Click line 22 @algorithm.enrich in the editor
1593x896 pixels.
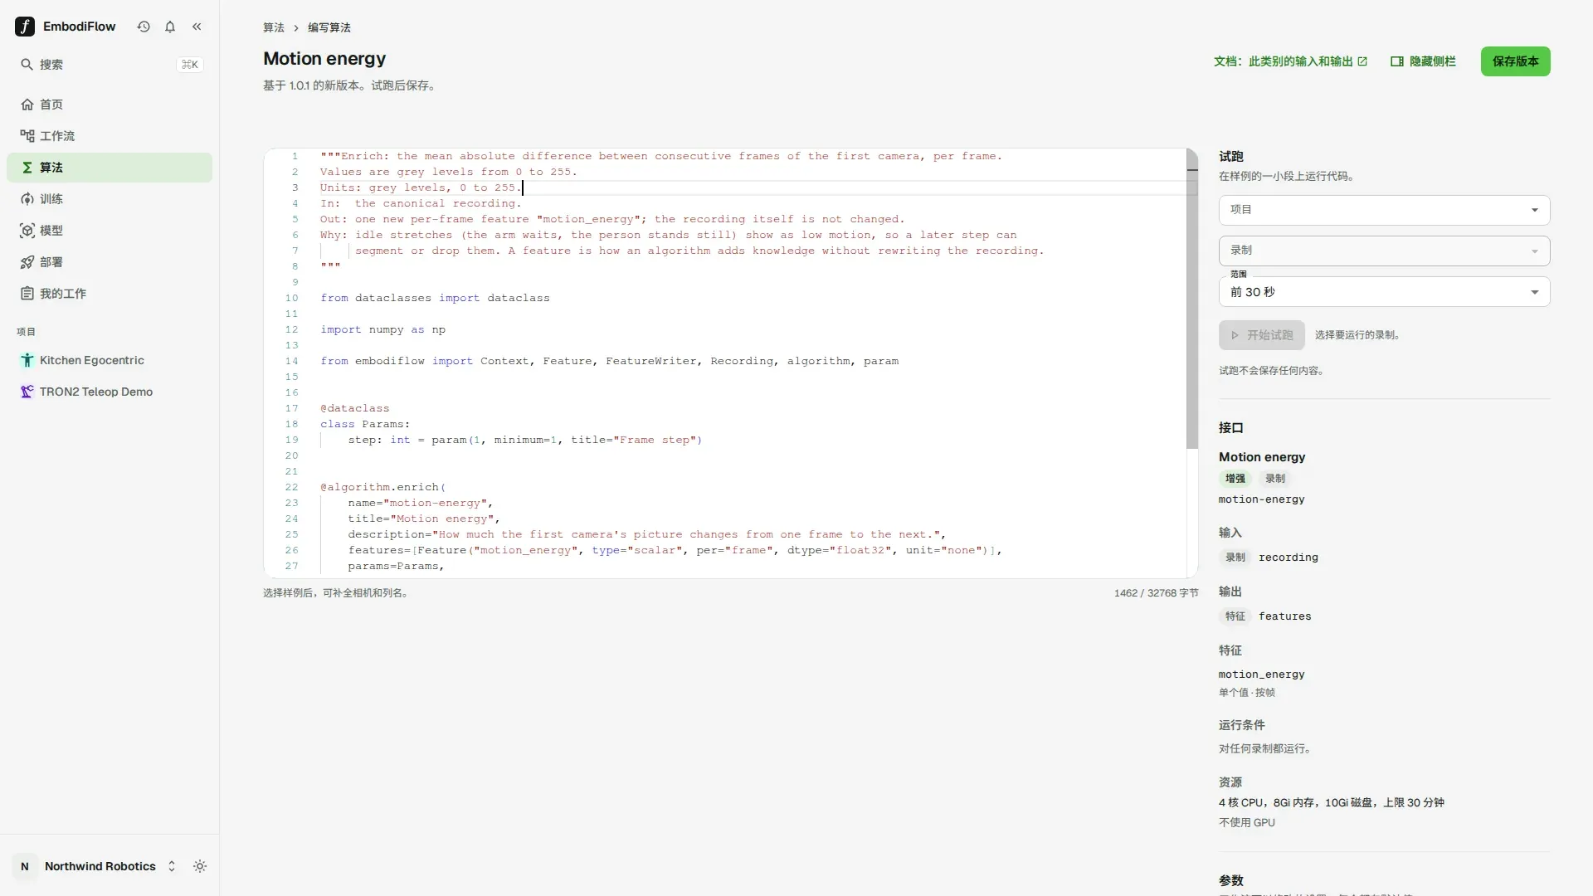383,487
